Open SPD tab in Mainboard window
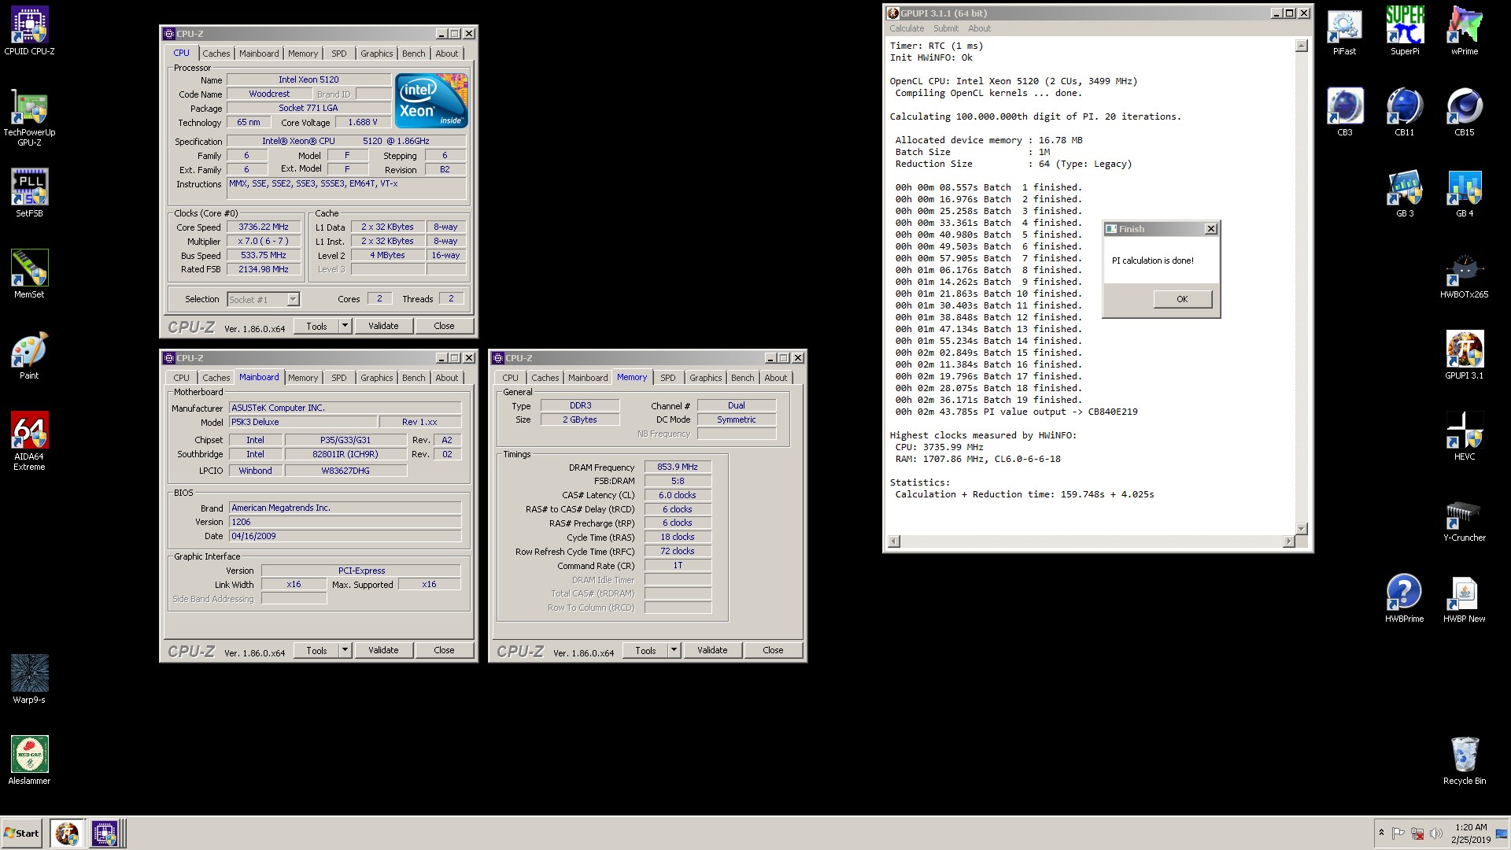The image size is (1511, 850). pos(338,378)
